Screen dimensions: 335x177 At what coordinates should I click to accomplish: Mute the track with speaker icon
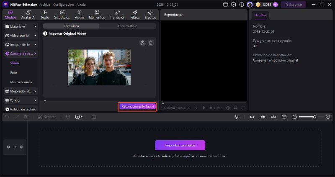(21, 147)
